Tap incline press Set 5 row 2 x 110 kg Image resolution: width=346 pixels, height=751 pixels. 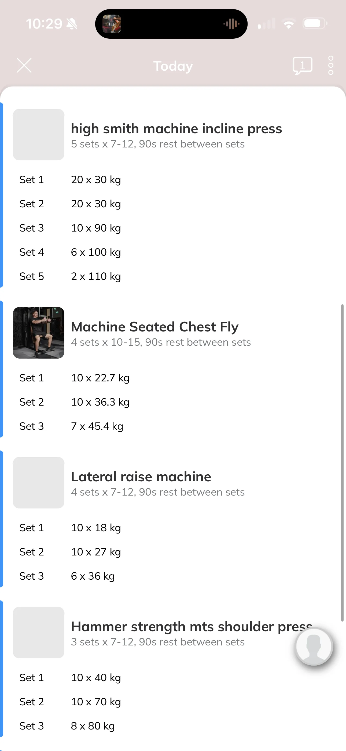coord(173,276)
